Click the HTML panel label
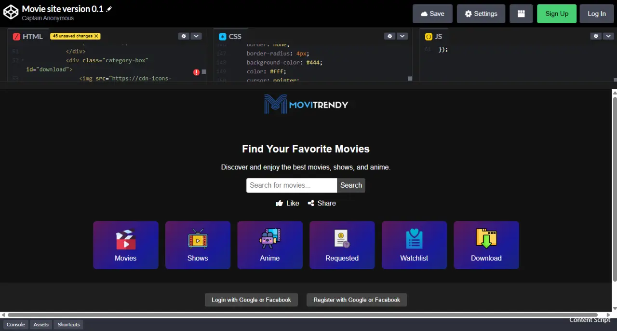617x331 pixels. [x=33, y=36]
